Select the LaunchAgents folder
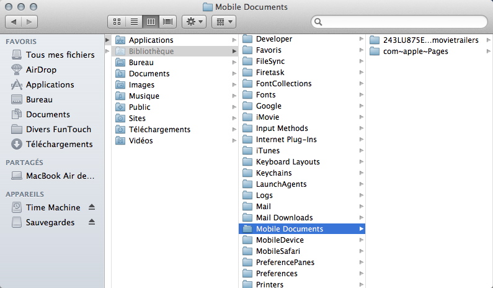 click(302, 184)
